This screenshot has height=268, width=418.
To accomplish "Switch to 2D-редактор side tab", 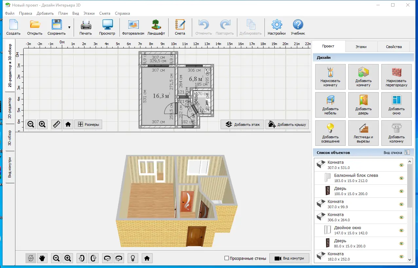I will tap(10, 109).
